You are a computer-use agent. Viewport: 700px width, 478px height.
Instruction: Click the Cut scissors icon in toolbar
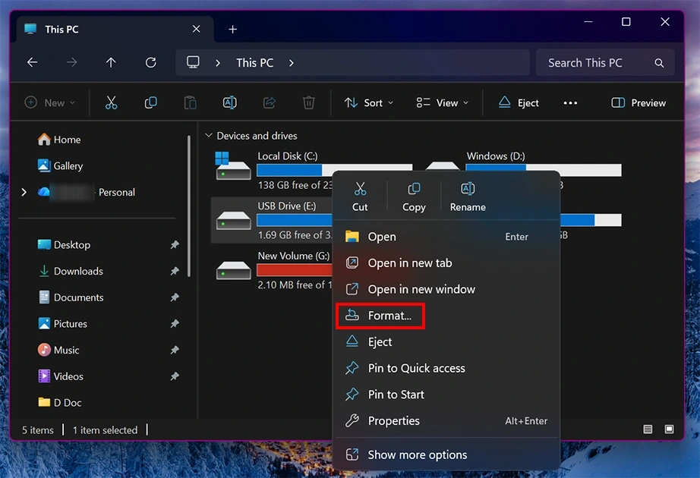111,102
